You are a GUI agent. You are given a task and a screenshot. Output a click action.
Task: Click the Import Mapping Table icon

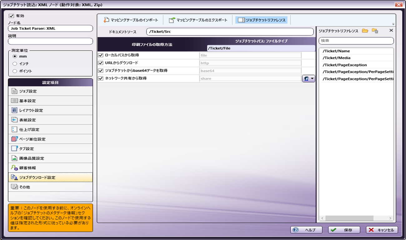[x=106, y=20]
